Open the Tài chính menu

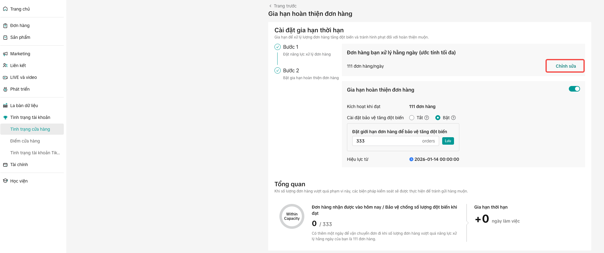click(x=19, y=165)
